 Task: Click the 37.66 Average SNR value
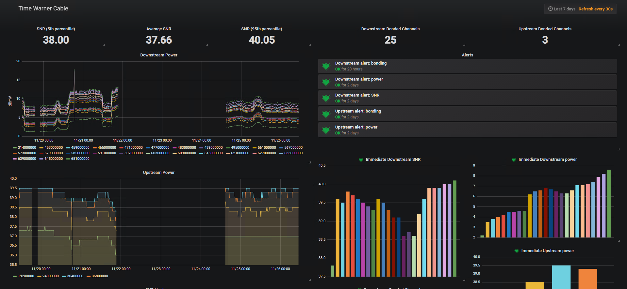159,40
